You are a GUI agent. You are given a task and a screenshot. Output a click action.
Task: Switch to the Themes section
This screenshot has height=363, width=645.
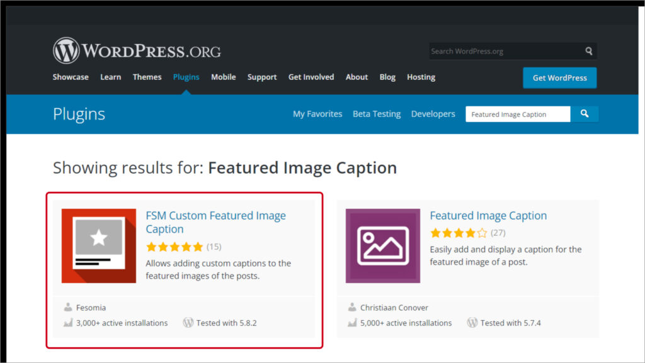[147, 77]
